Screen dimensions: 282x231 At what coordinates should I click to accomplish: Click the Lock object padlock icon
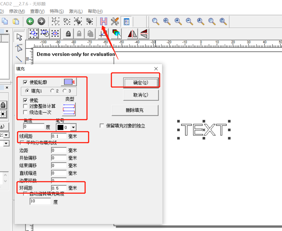68,34
